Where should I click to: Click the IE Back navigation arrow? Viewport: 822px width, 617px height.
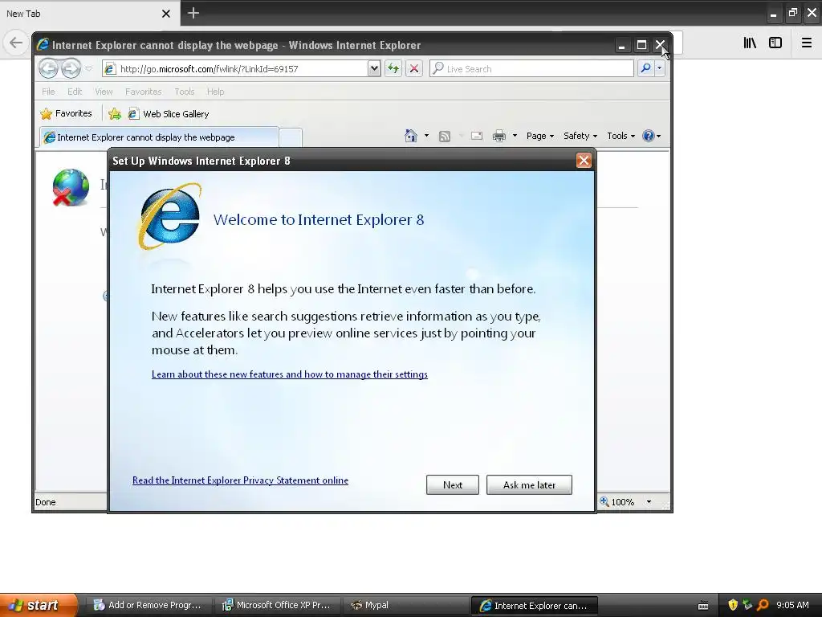point(48,68)
